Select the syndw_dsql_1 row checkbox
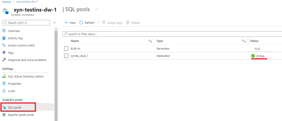Screen dimensions: 282x121 pos(66,56)
